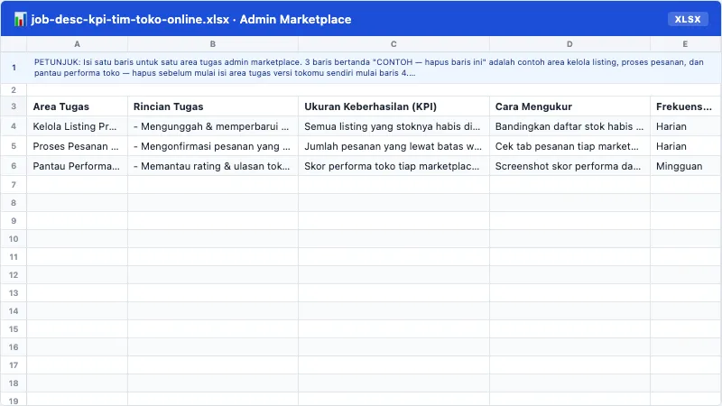Select column D header

point(569,44)
